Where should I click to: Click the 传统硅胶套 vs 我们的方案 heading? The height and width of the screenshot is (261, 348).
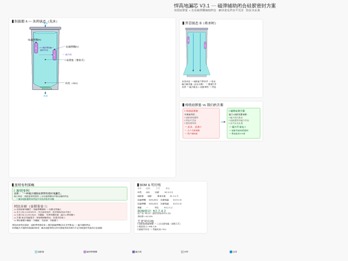(204, 105)
